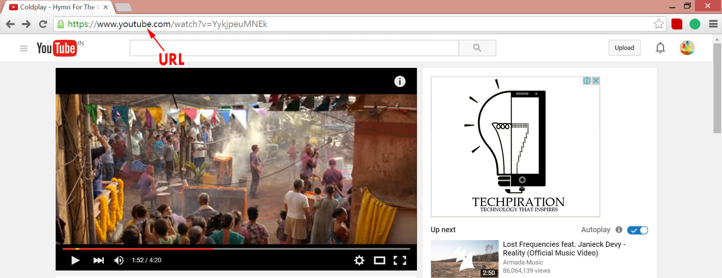Reload the YouTube page
Viewport: 722px width, 278px height.
[43, 24]
